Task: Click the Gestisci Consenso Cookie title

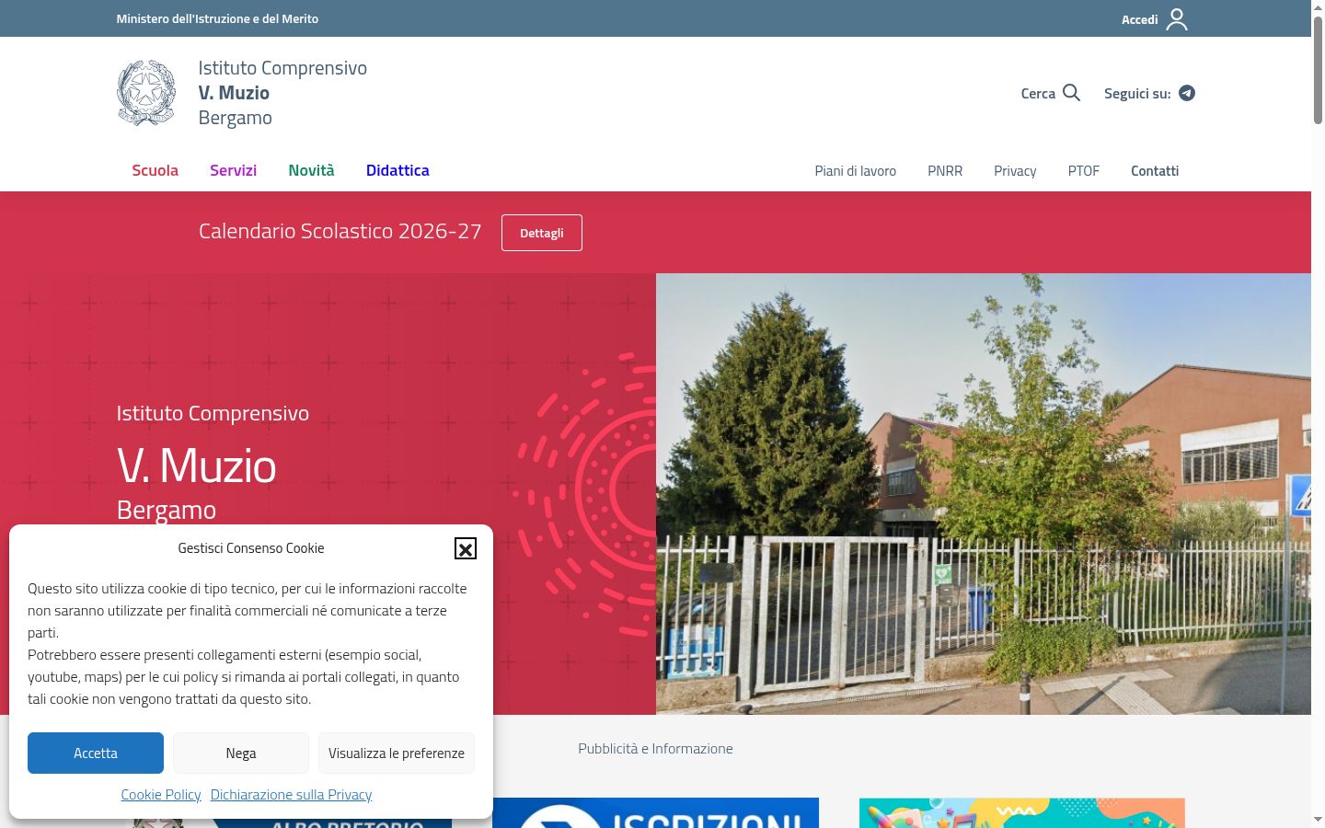Action: (x=251, y=548)
